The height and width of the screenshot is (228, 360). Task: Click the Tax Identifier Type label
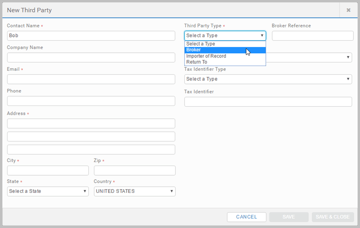(x=205, y=69)
